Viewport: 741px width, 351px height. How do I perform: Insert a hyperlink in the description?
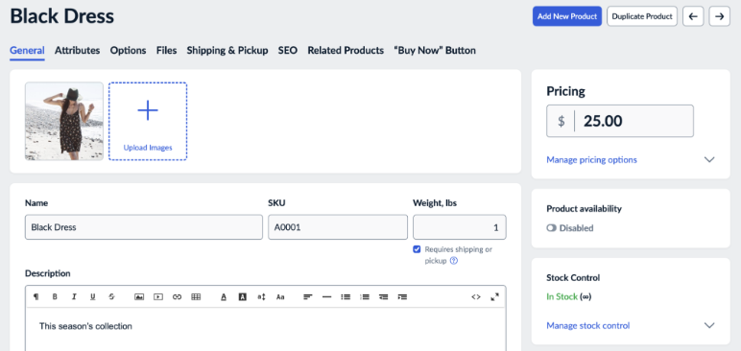click(x=177, y=296)
